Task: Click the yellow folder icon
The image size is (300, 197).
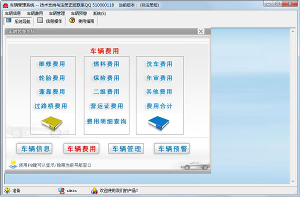Action: tap(52, 123)
